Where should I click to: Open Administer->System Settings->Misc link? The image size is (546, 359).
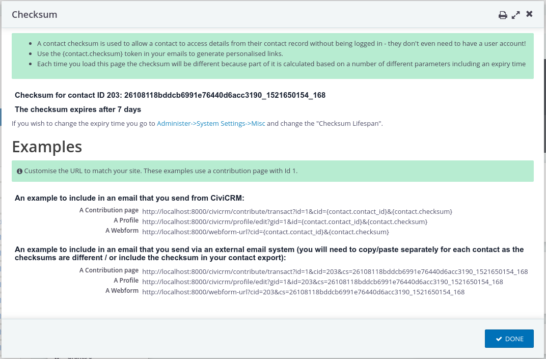point(211,124)
